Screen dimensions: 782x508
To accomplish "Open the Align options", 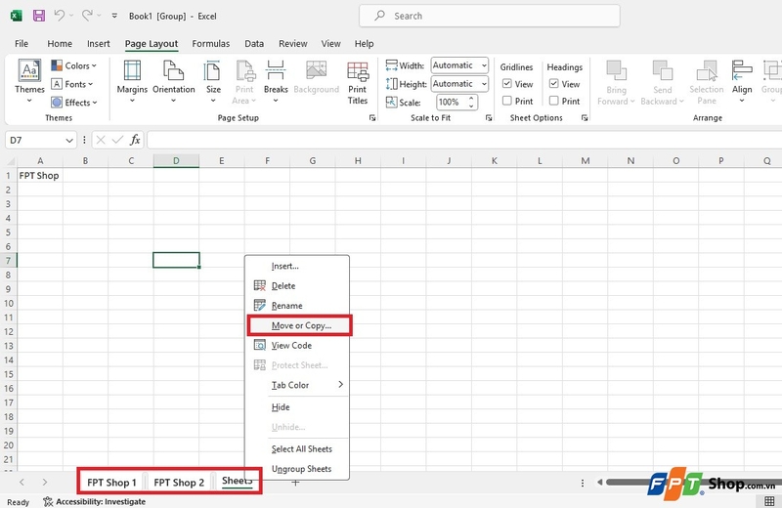I will click(x=742, y=82).
